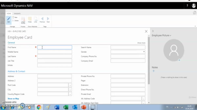Focus the Extension field
Viewport: 197px width, 110px height.
[128, 85]
